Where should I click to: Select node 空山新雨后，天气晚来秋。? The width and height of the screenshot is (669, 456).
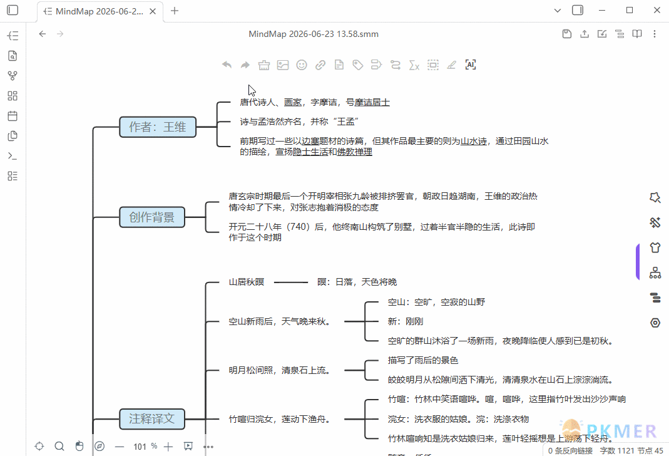[281, 321]
